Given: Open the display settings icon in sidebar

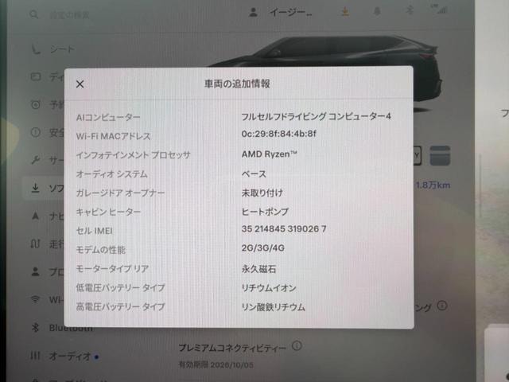Looking at the screenshot, I should coord(35,76).
